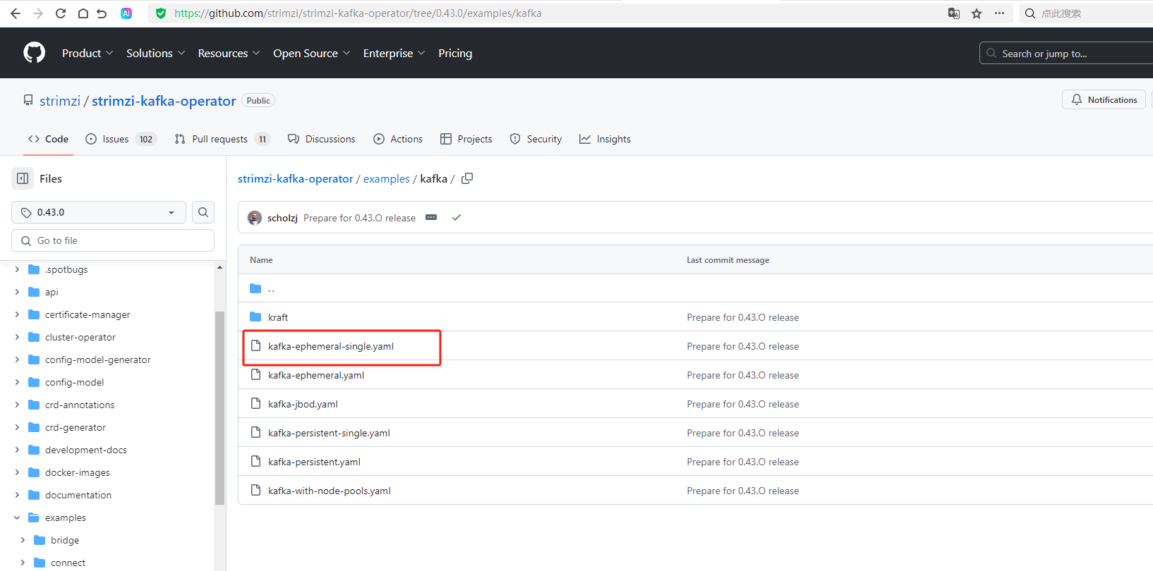This screenshot has width=1153, height=571.
Task: Expand bridge folder in tree
Action: [23, 540]
